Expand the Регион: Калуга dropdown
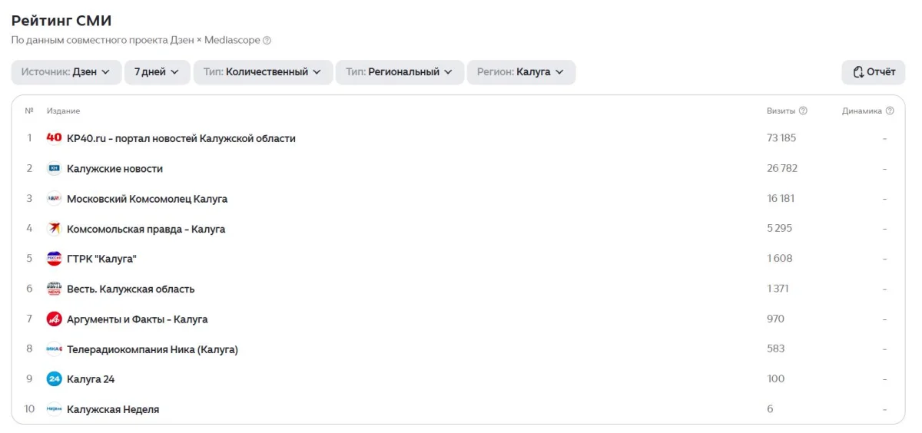This screenshot has width=922, height=433. click(x=521, y=72)
